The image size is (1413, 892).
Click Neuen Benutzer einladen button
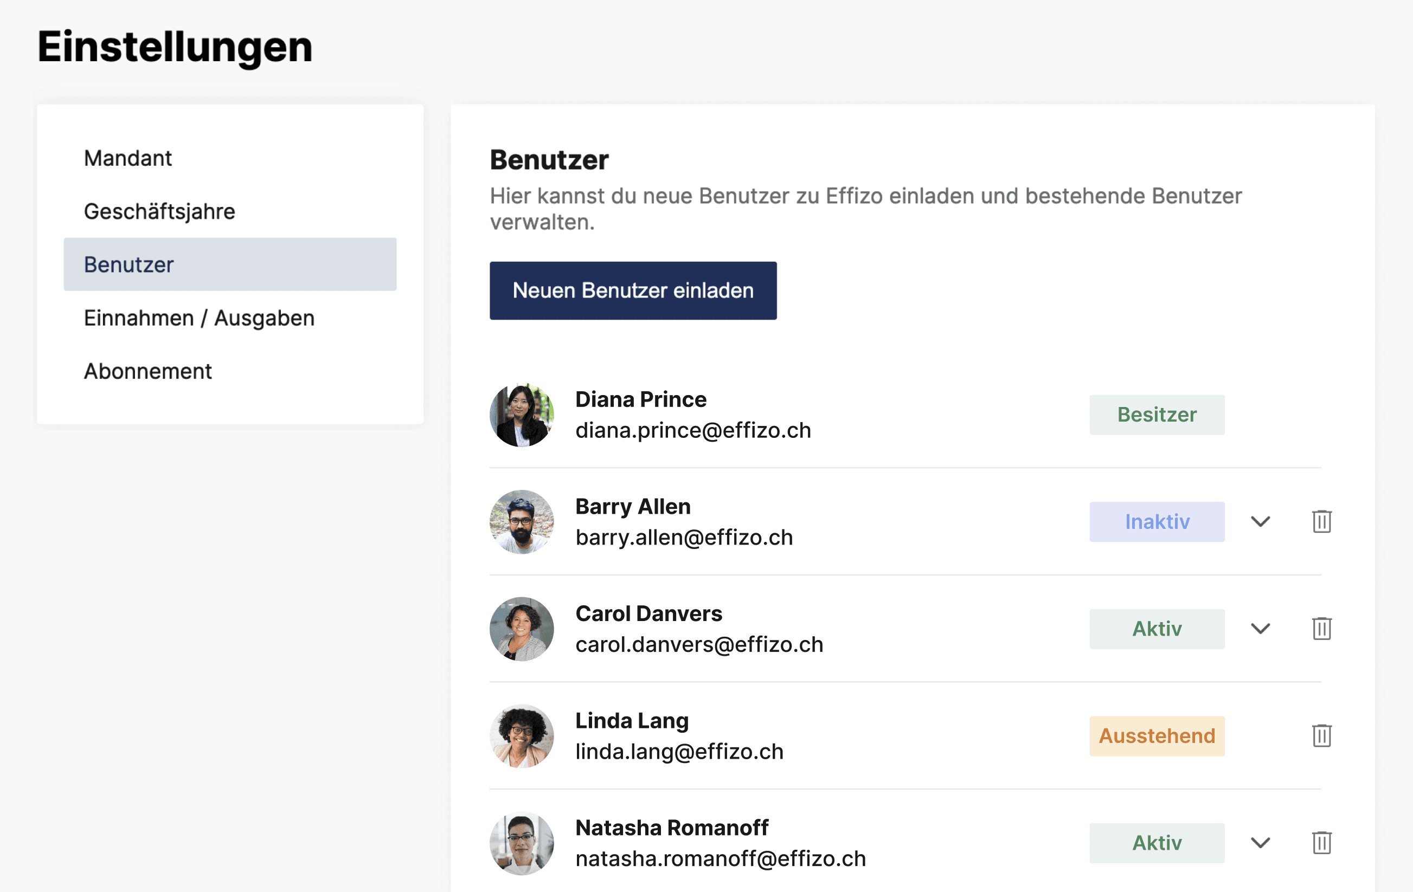(633, 290)
